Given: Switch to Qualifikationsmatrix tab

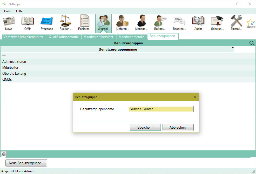Looking at the screenshot, I should tap(64, 37).
